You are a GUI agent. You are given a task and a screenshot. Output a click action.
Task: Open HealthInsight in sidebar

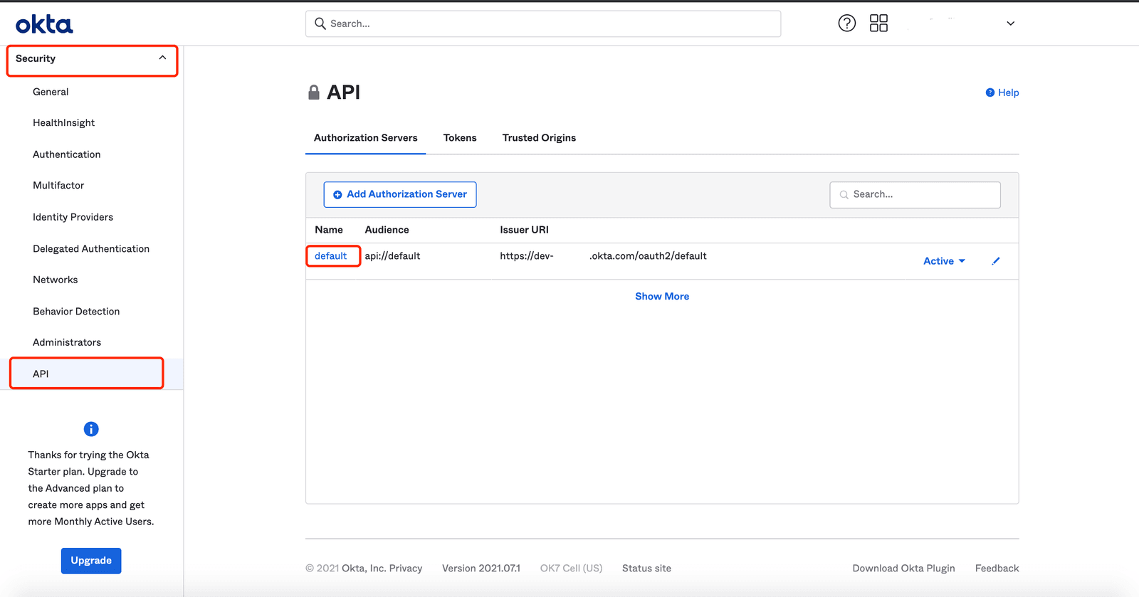63,122
